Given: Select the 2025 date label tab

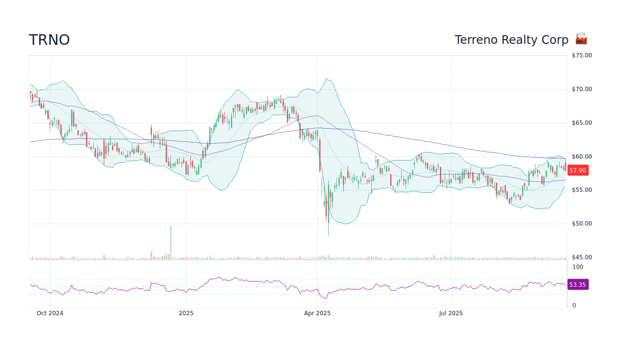Looking at the screenshot, I should [x=186, y=313].
